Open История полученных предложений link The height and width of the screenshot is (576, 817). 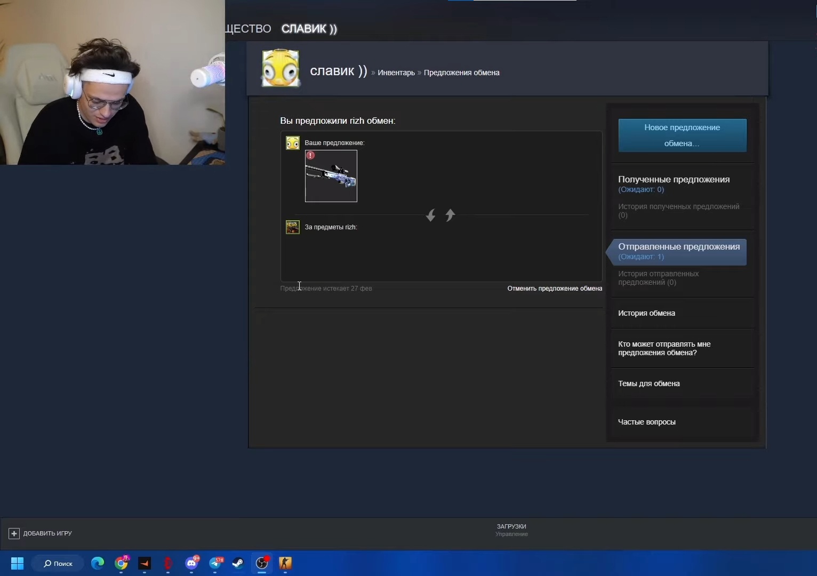[x=679, y=211]
